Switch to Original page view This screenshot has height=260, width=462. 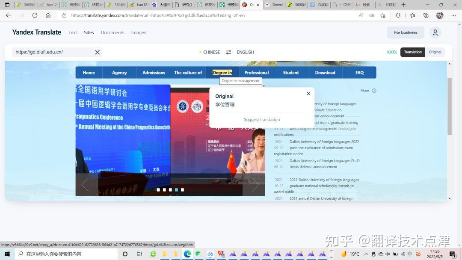435,52
